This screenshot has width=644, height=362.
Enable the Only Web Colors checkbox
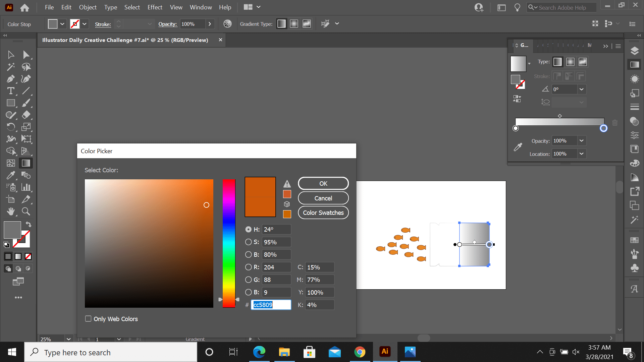pyautogui.click(x=88, y=318)
